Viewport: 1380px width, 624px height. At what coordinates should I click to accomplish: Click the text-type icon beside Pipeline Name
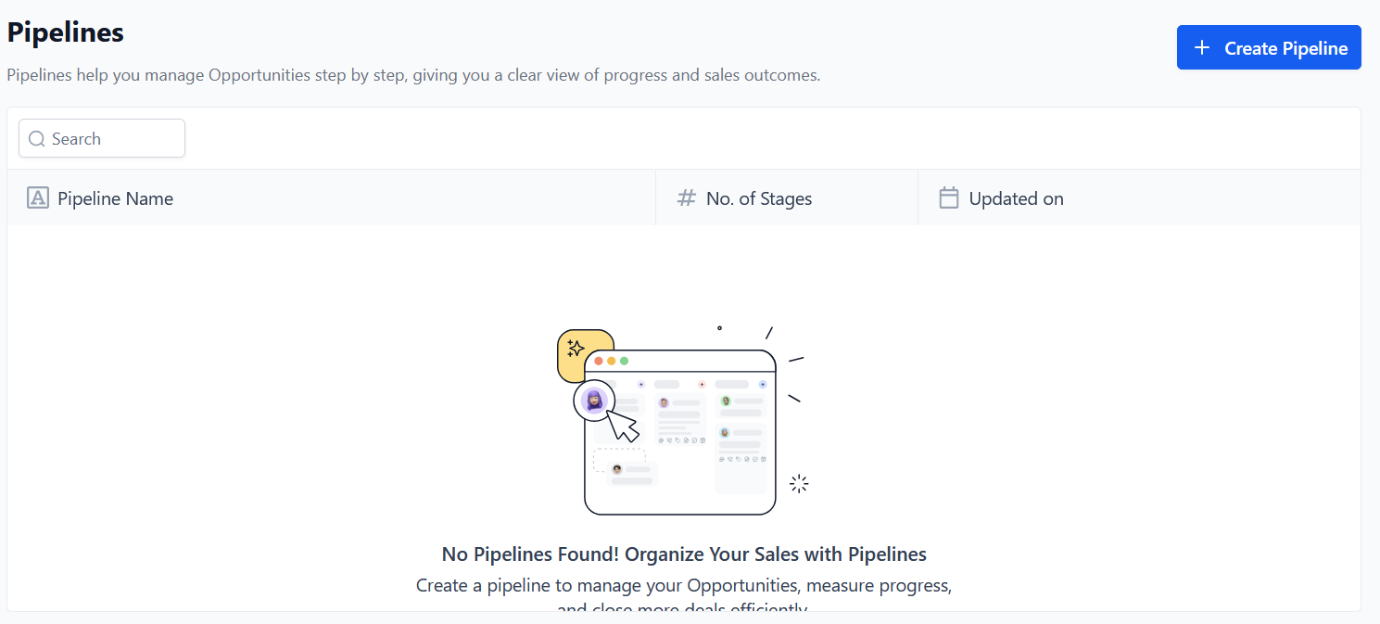[x=37, y=197]
